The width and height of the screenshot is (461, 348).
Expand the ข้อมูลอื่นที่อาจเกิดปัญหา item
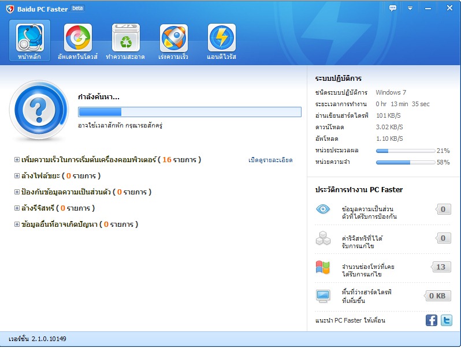click(17, 224)
